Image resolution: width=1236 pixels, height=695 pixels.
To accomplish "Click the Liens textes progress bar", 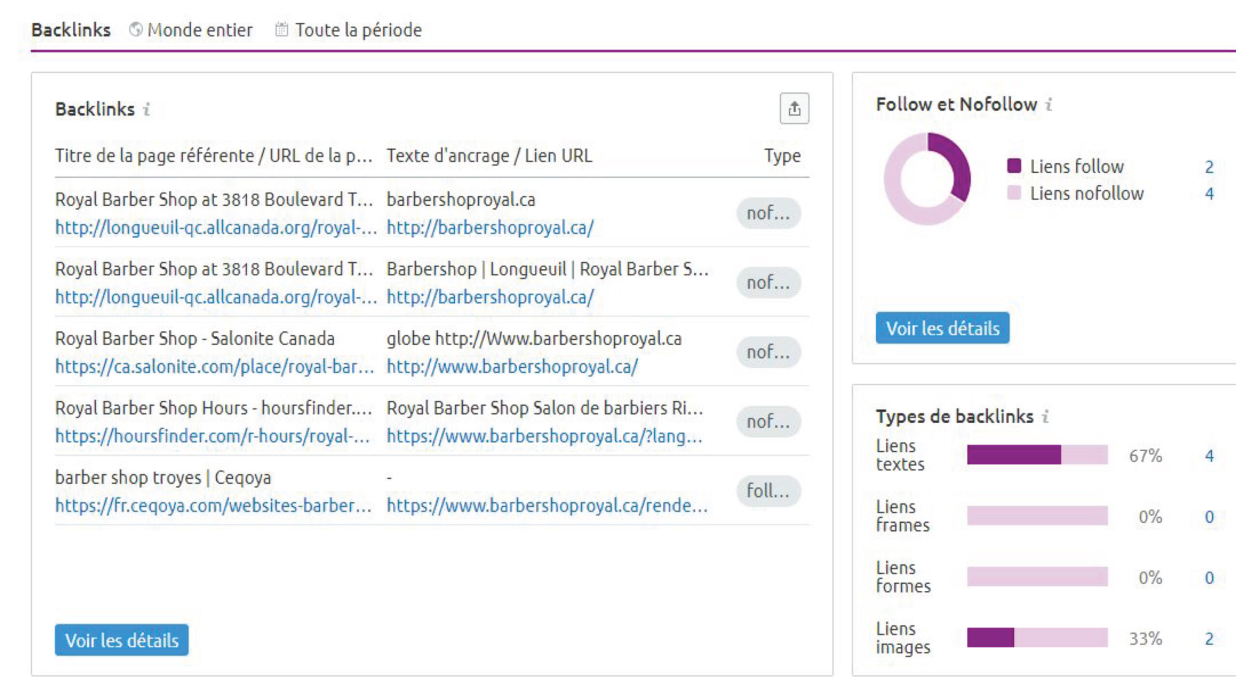I will pos(1037,455).
